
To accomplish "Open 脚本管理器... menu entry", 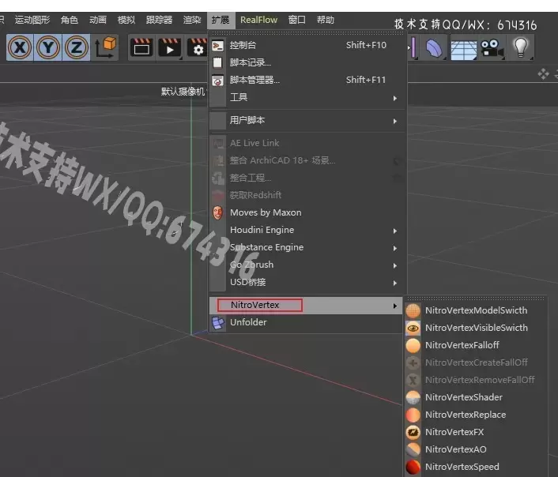I will click(307, 80).
